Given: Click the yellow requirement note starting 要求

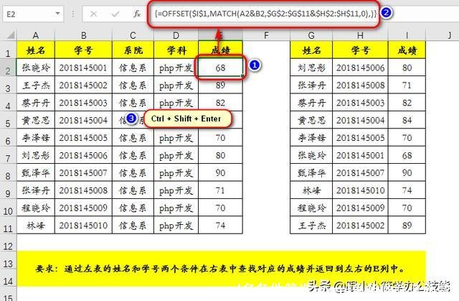Looking at the screenshot, I should point(222,269).
